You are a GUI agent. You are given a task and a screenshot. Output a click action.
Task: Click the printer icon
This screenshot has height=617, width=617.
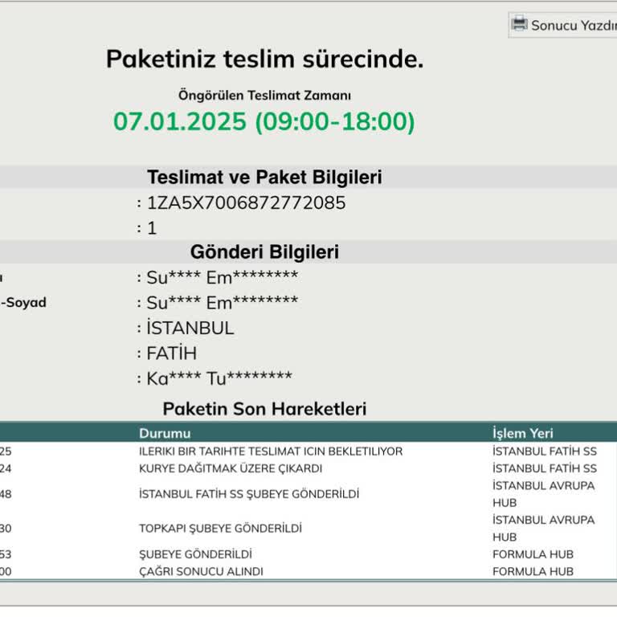coord(519,24)
